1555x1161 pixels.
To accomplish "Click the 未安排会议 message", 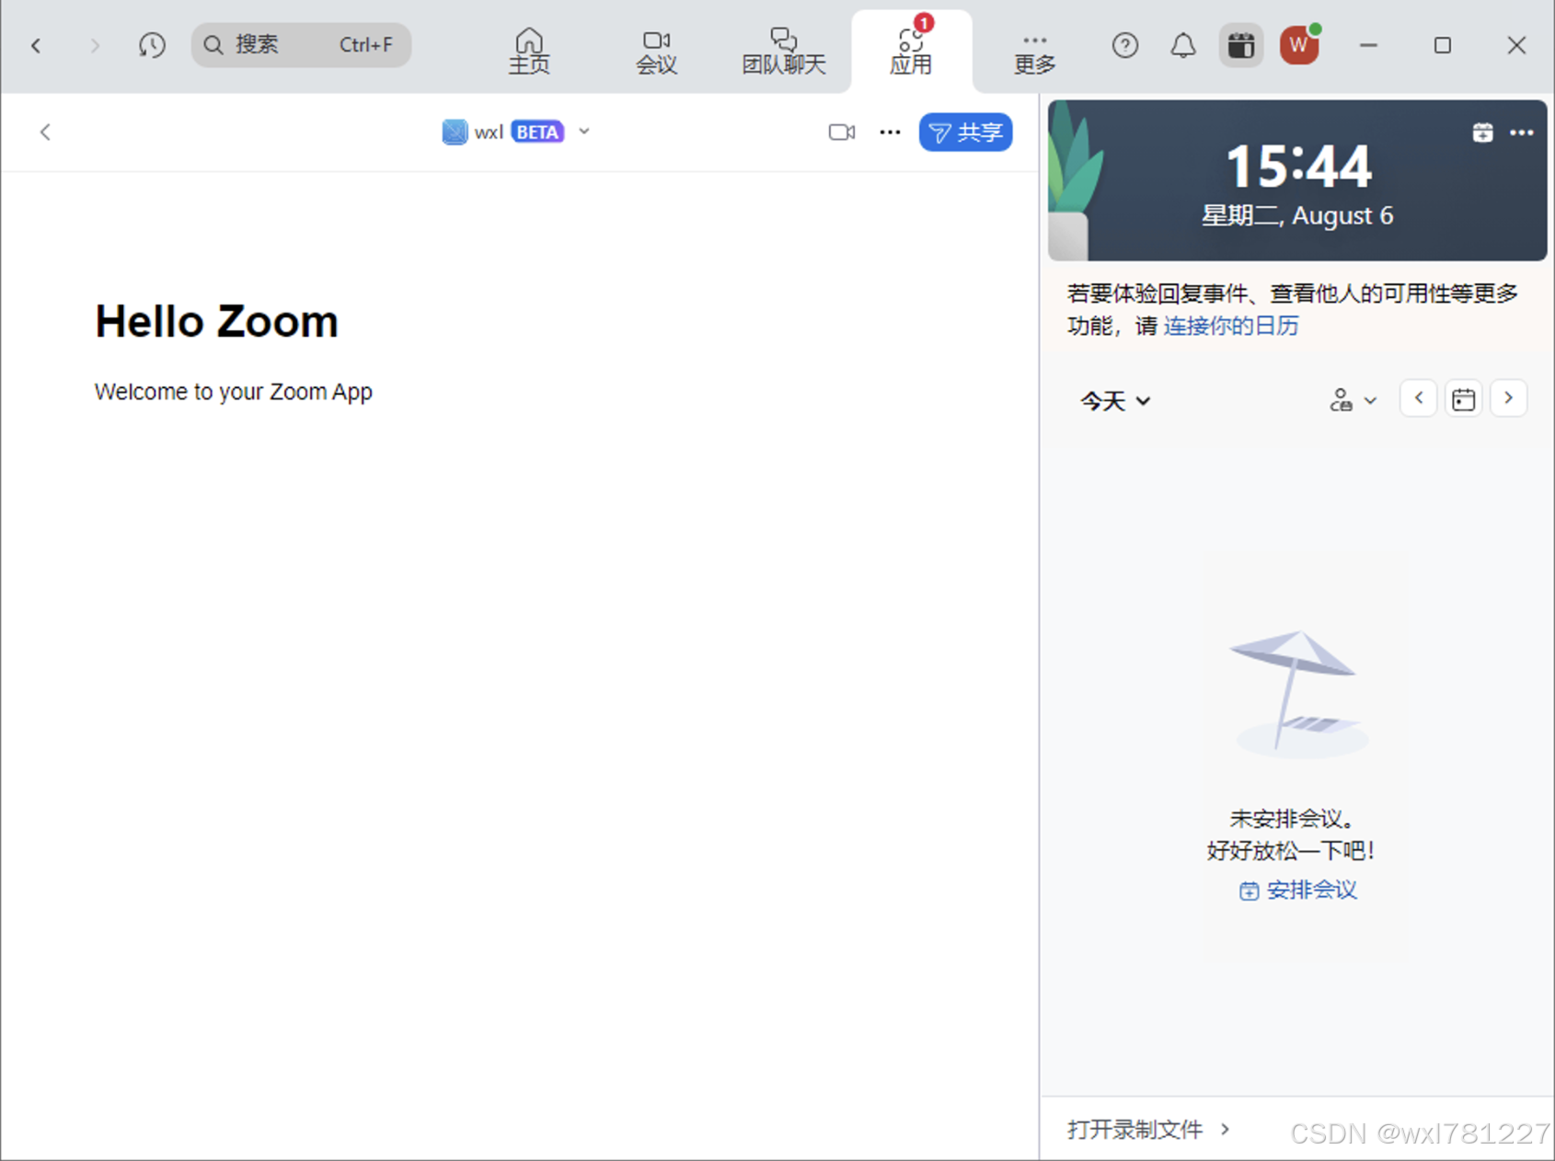I will point(1291,818).
